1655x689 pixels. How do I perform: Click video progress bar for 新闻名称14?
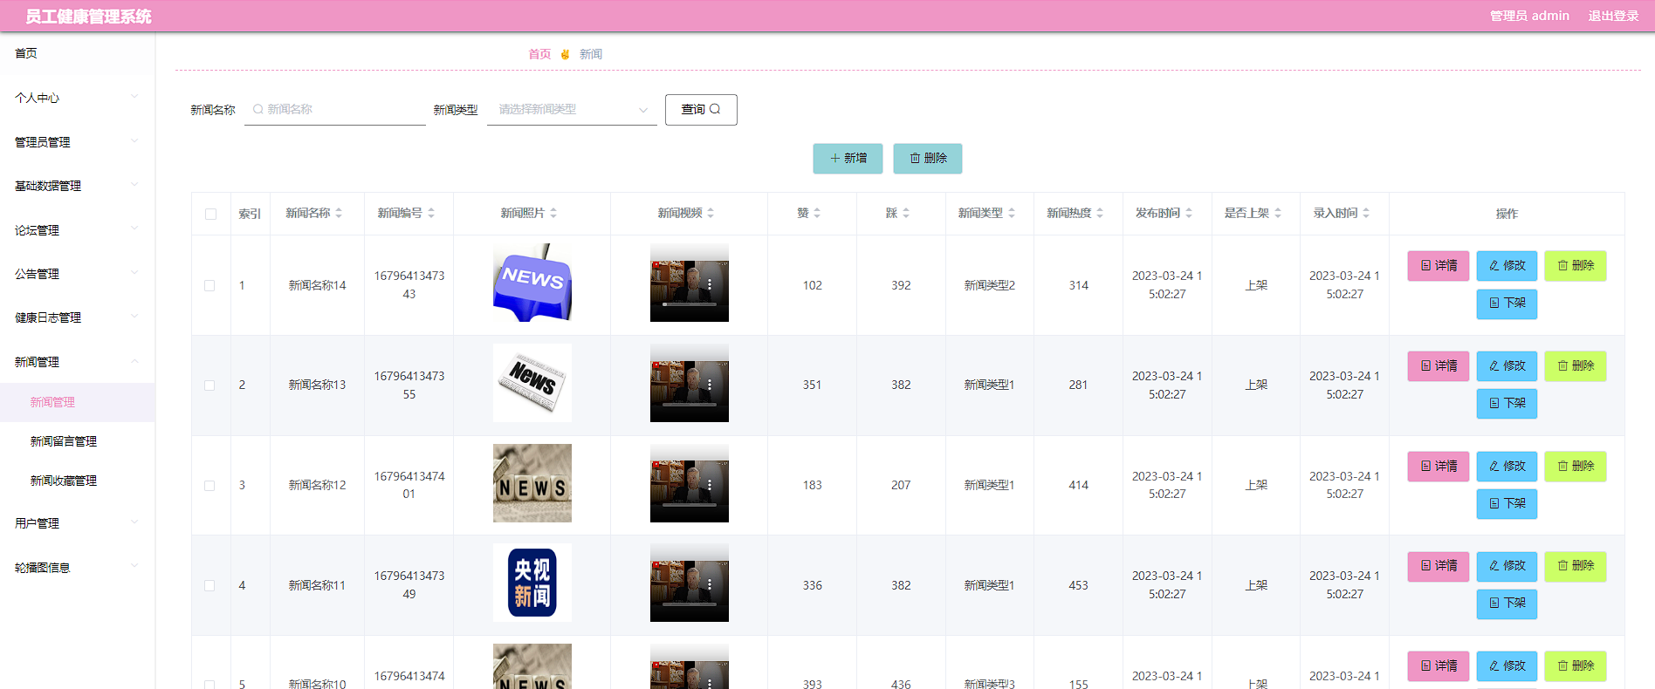(690, 304)
